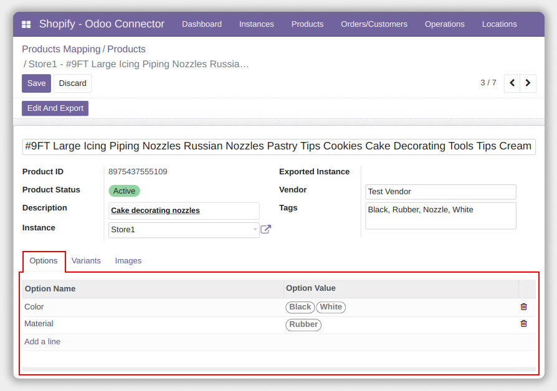Open the Locations menu
The image size is (557, 391).
click(499, 24)
